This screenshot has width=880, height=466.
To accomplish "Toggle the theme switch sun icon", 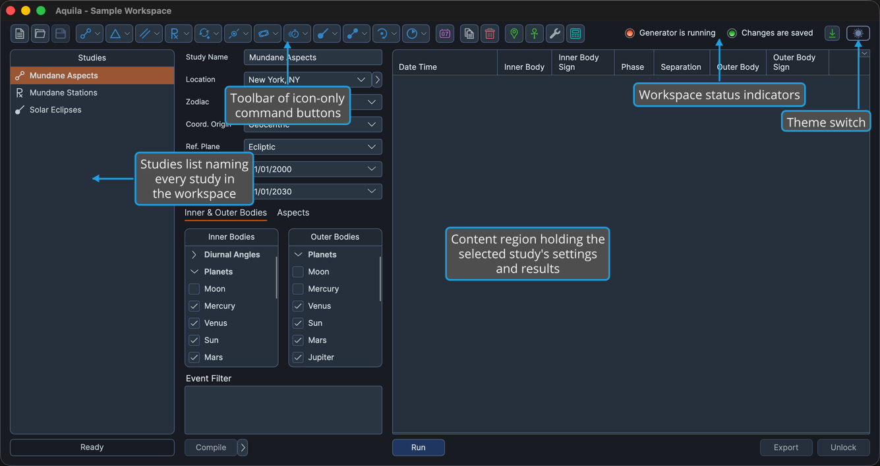I will point(858,33).
